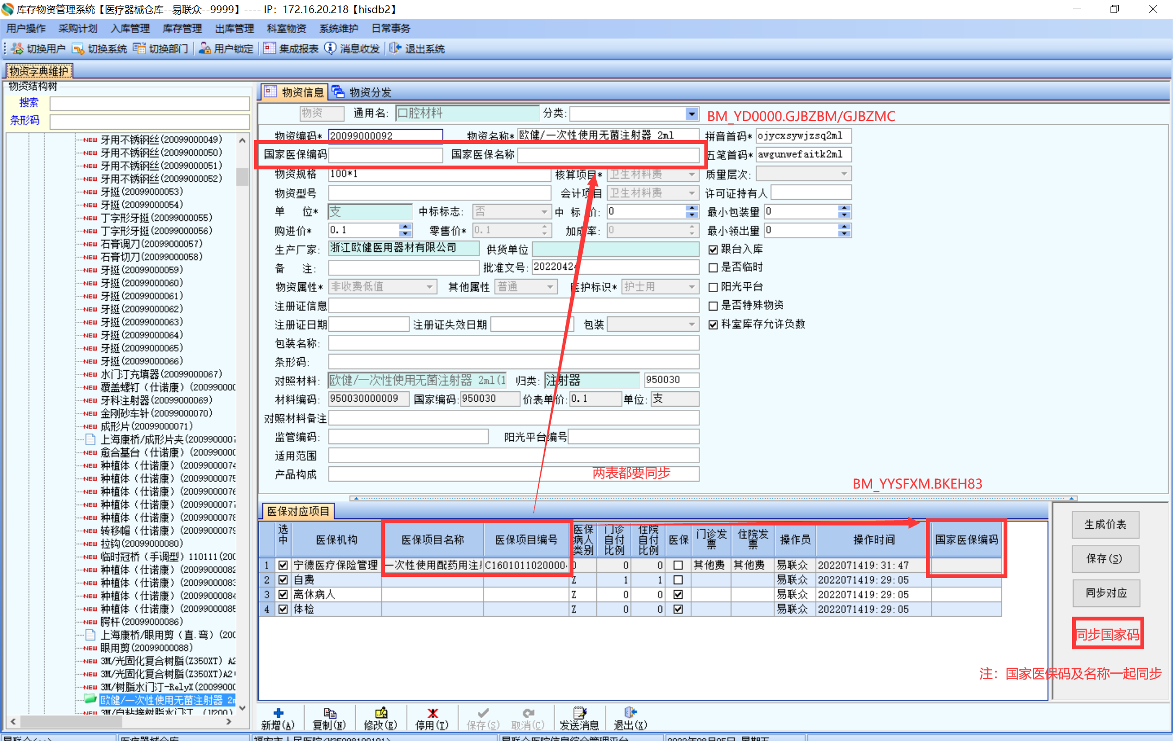Open 集成报表 report icon

pos(269,49)
